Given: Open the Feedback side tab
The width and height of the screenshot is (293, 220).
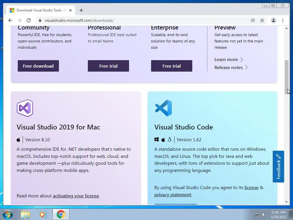Looking at the screenshot, I should (x=278, y=166).
